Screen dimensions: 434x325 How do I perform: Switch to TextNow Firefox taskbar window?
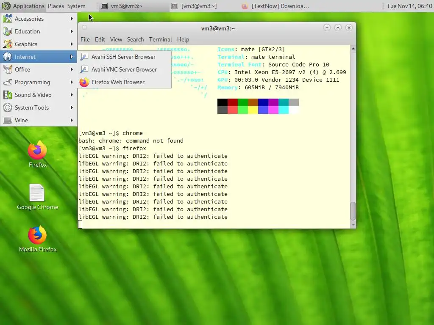[x=275, y=6]
